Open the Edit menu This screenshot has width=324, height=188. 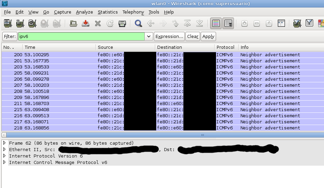19,12
